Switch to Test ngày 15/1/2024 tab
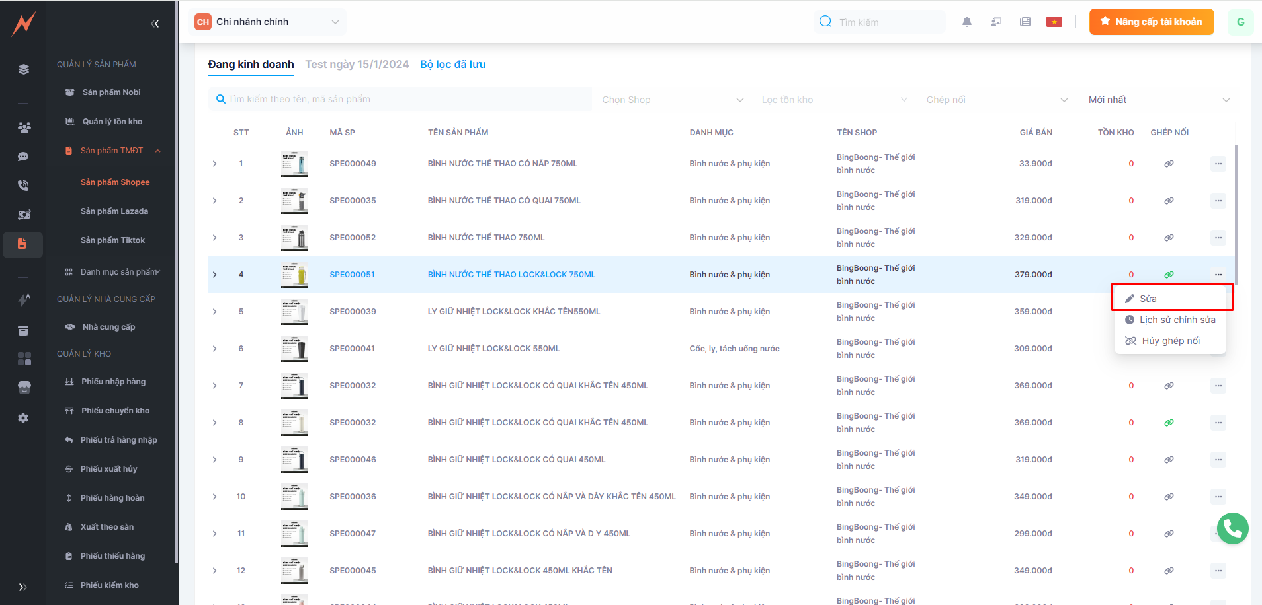 pyautogui.click(x=357, y=64)
